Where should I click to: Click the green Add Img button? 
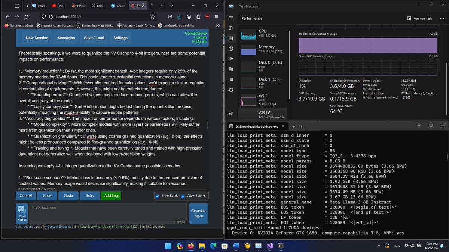(111, 196)
